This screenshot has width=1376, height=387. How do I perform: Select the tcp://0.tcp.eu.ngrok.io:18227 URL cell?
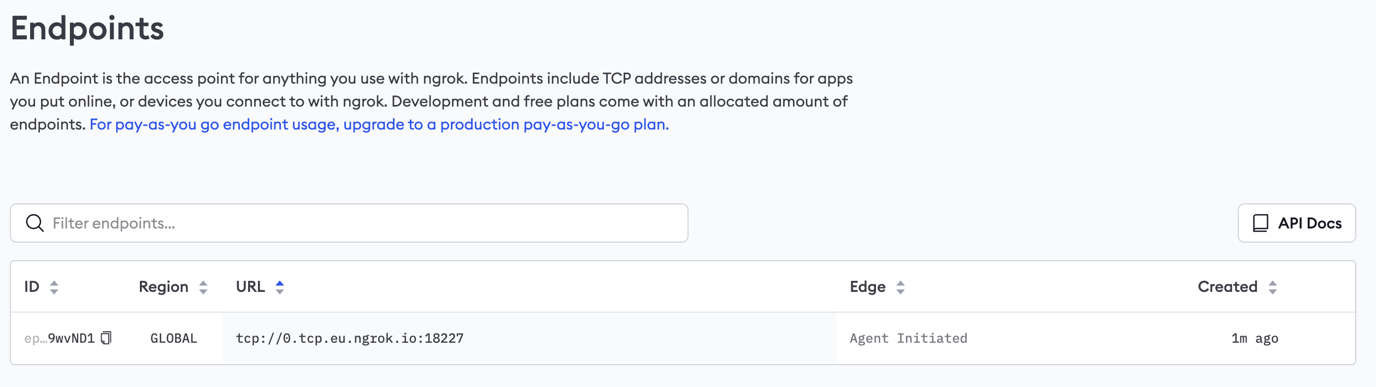(350, 338)
